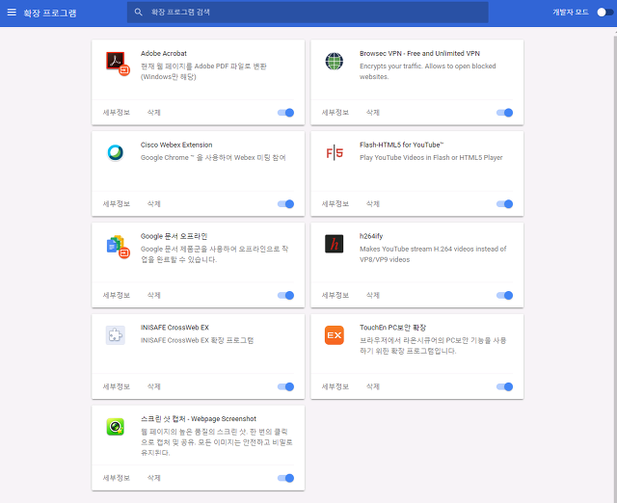Open 세부정보 for Adobe Acrobat
The width and height of the screenshot is (617, 503).
click(x=117, y=113)
